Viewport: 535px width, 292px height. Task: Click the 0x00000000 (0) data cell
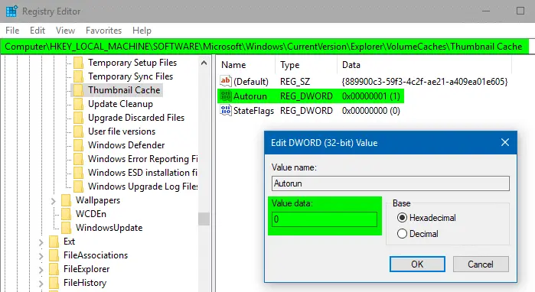click(x=371, y=111)
